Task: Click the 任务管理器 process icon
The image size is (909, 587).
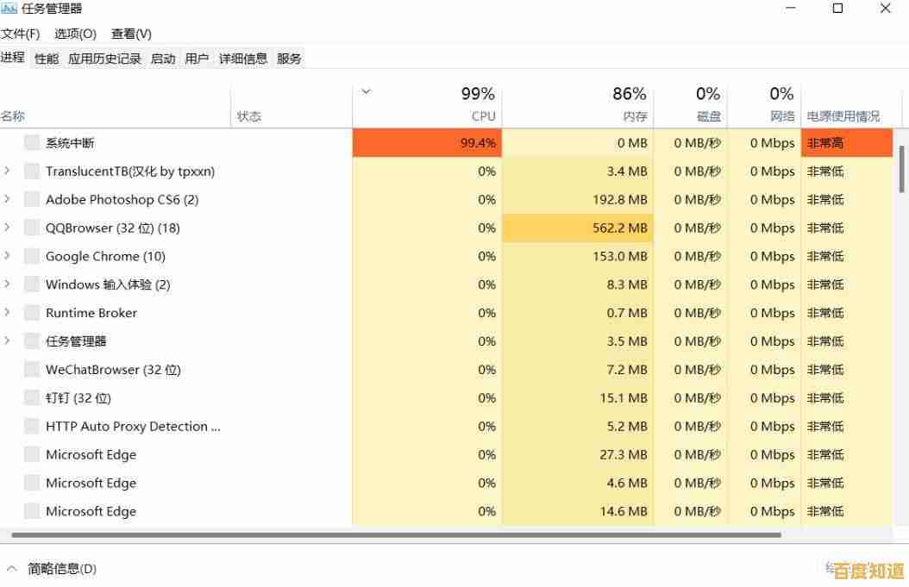Action: coord(31,340)
